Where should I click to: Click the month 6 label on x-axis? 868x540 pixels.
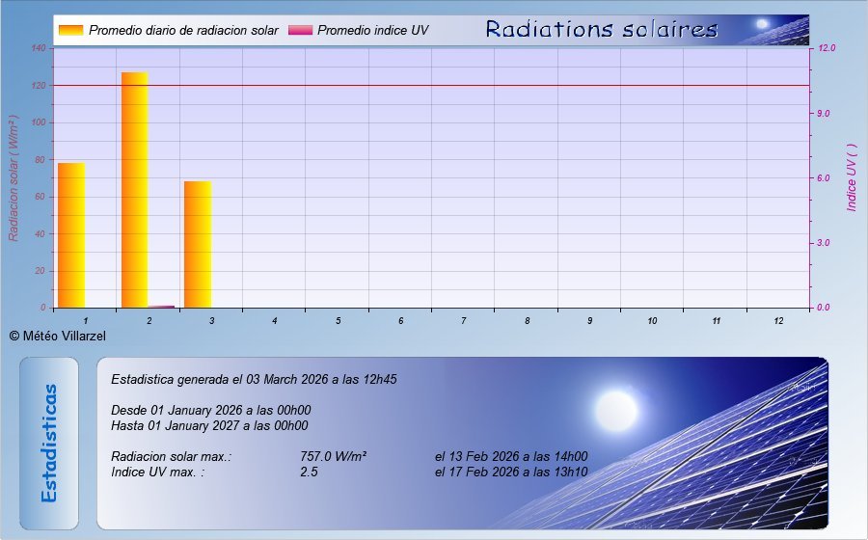coord(400,320)
